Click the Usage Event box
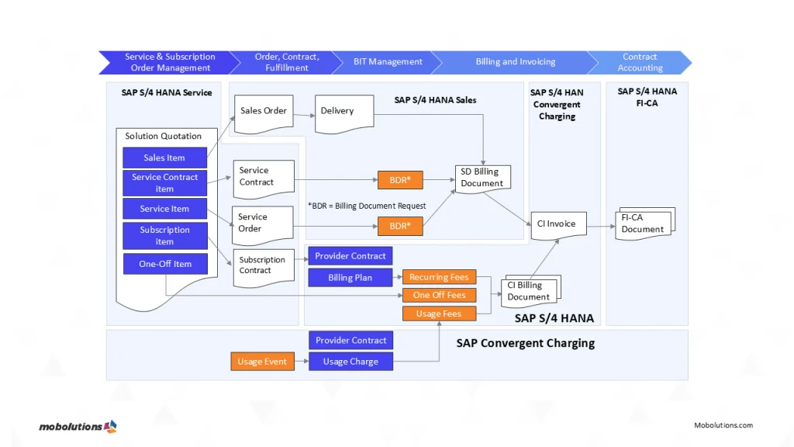Screen dimensions: 794x447 pyautogui.click(x=262, y=362)
